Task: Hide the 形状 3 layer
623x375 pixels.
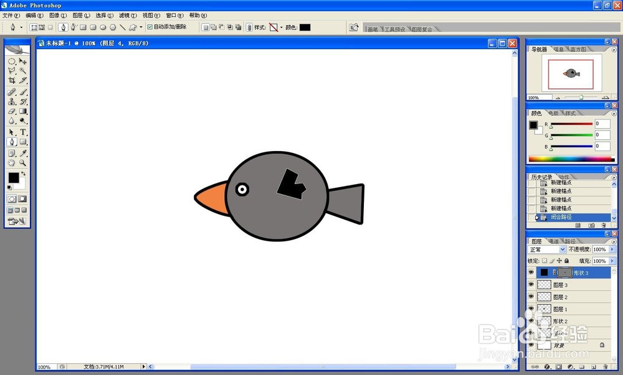Action: [531, 272]
